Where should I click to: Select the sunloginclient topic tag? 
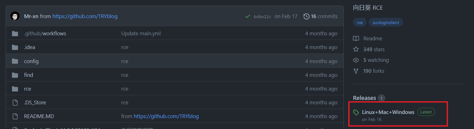coord(386,22)
